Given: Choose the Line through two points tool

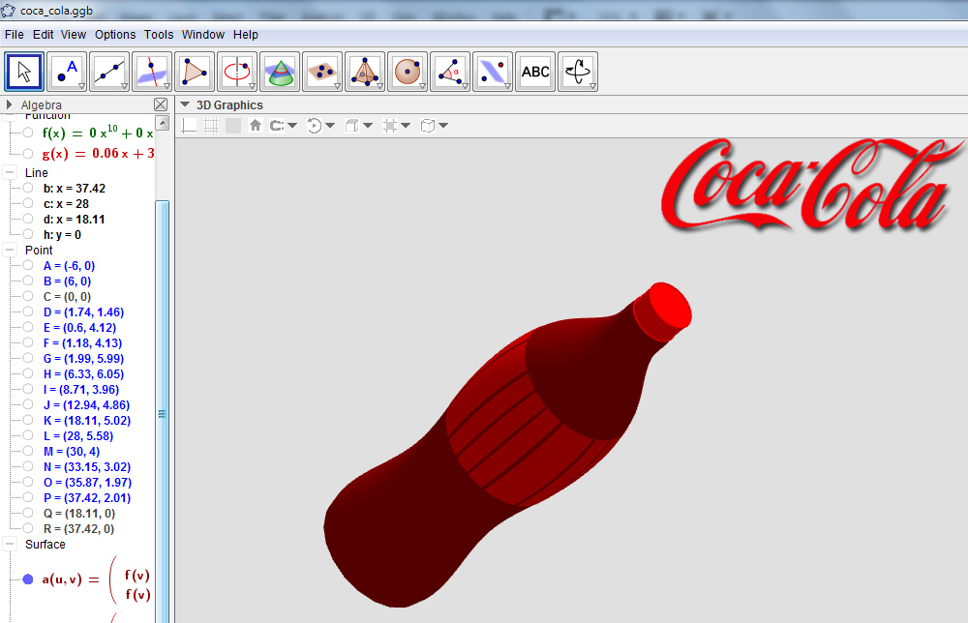Looking at the screenshot, I should [109, 72].
